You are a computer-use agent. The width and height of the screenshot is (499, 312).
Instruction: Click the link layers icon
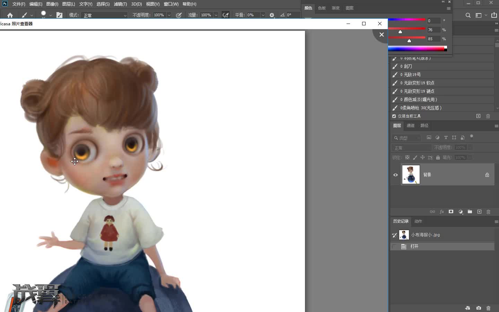432,212
